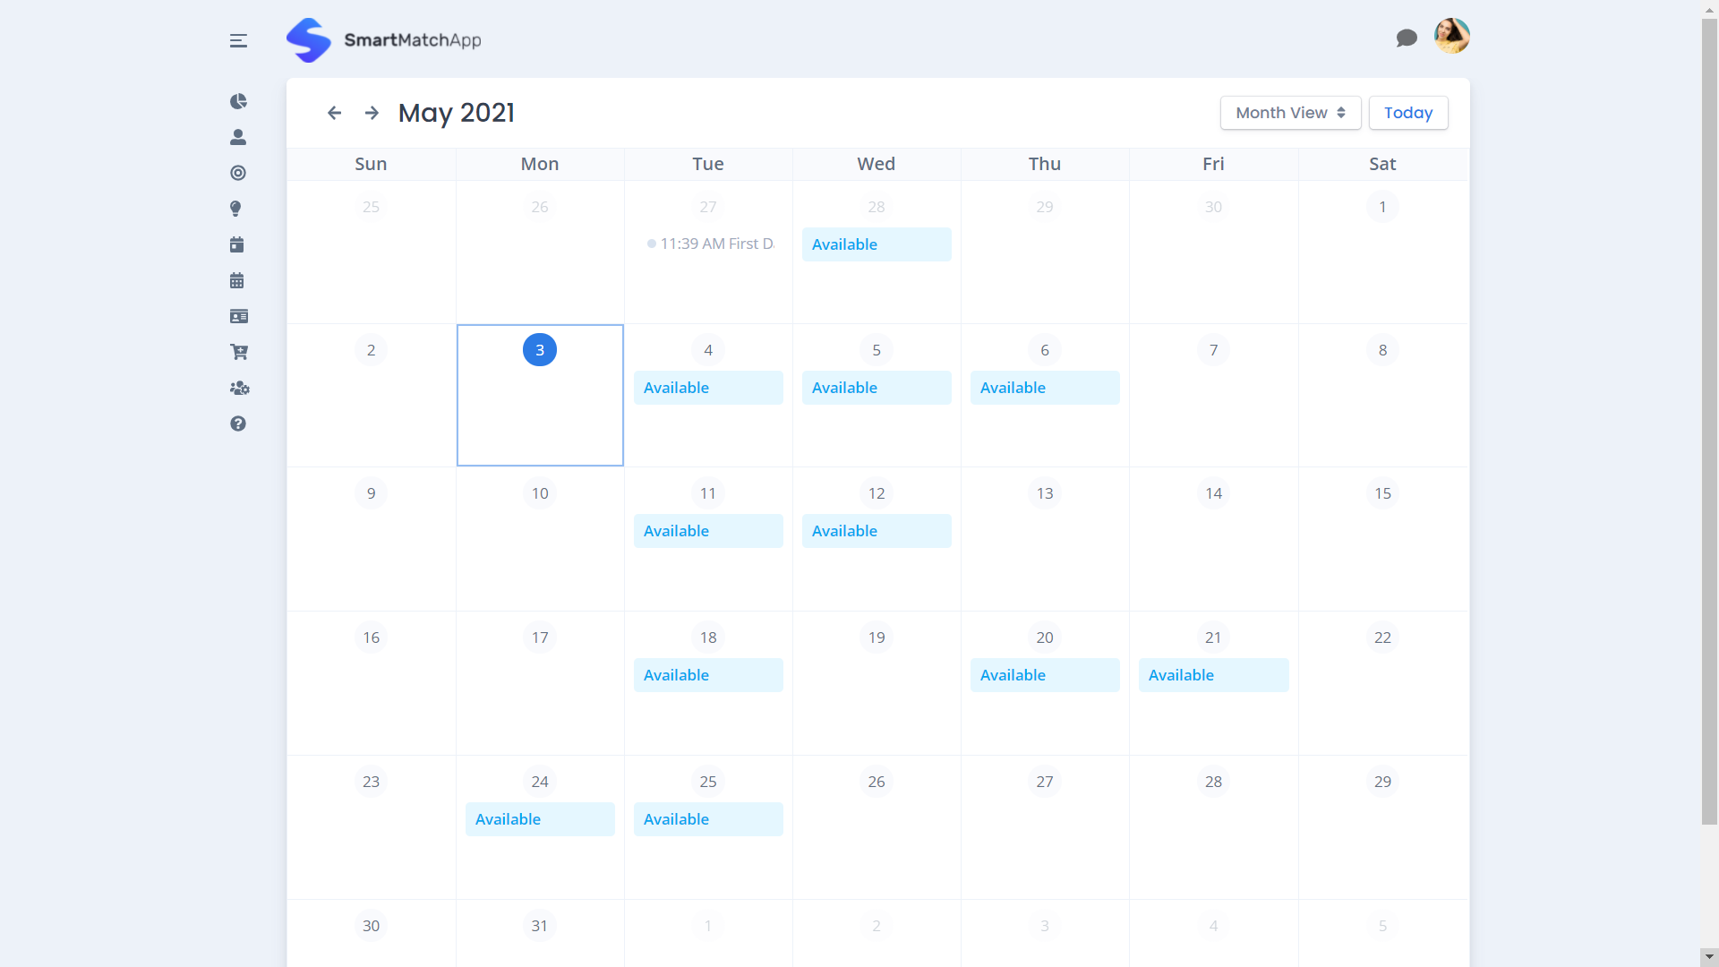Open the 11:39 AM First D event
The width and height of the screenshot is (1719, 967).
pos(712,243)
